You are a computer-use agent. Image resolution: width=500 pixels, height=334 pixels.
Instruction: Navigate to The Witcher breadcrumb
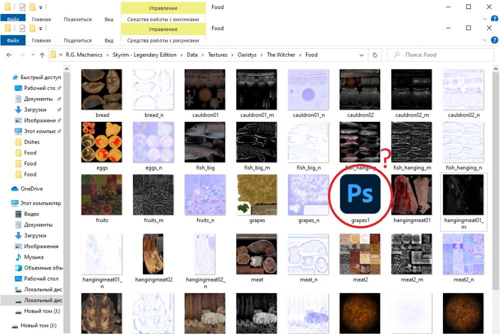click(281, 55)
